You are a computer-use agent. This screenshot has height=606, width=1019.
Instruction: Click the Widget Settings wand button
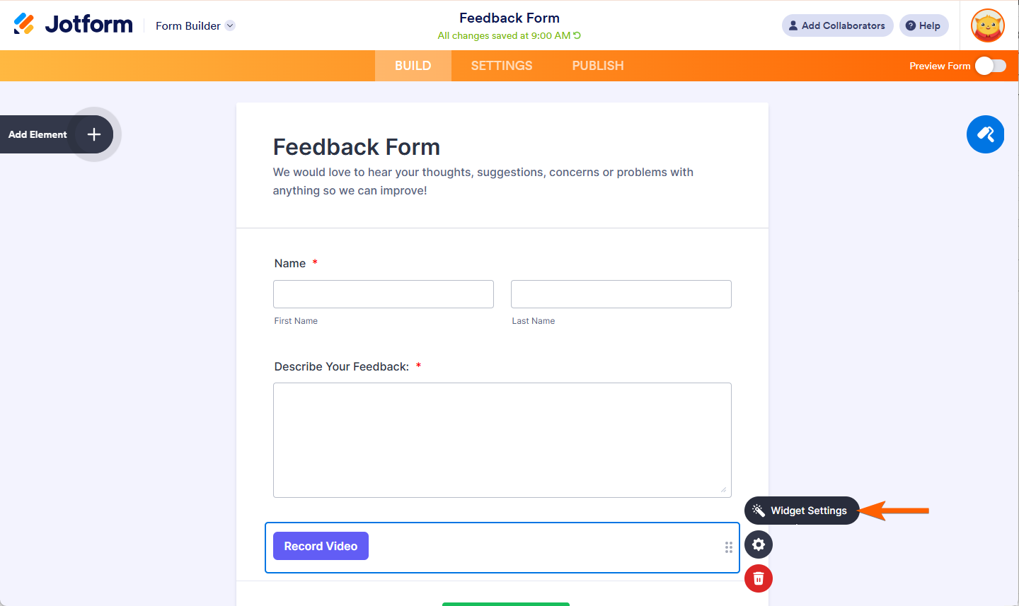(x=802, y=511)
